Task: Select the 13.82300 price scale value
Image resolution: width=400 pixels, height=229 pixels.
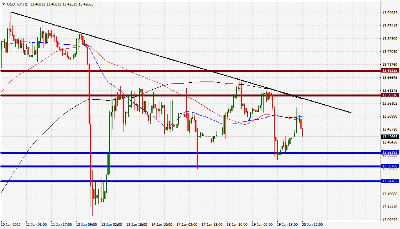Action: pyautogui.click(x=389, y=39)
